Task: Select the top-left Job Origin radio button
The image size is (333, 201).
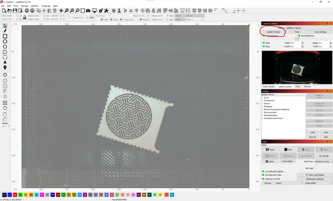Action: coord(316,165)
